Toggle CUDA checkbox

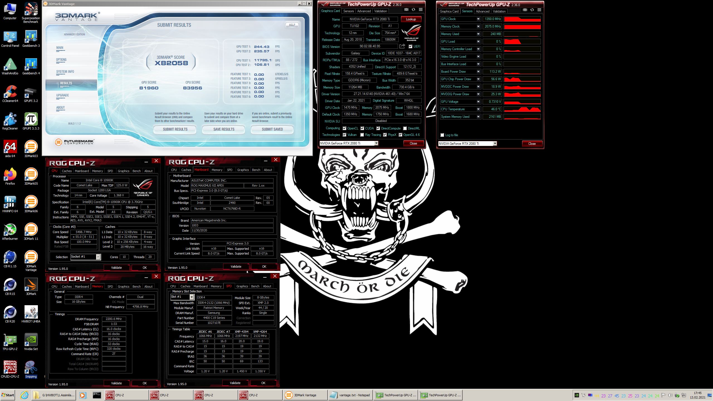pos(362,128)
